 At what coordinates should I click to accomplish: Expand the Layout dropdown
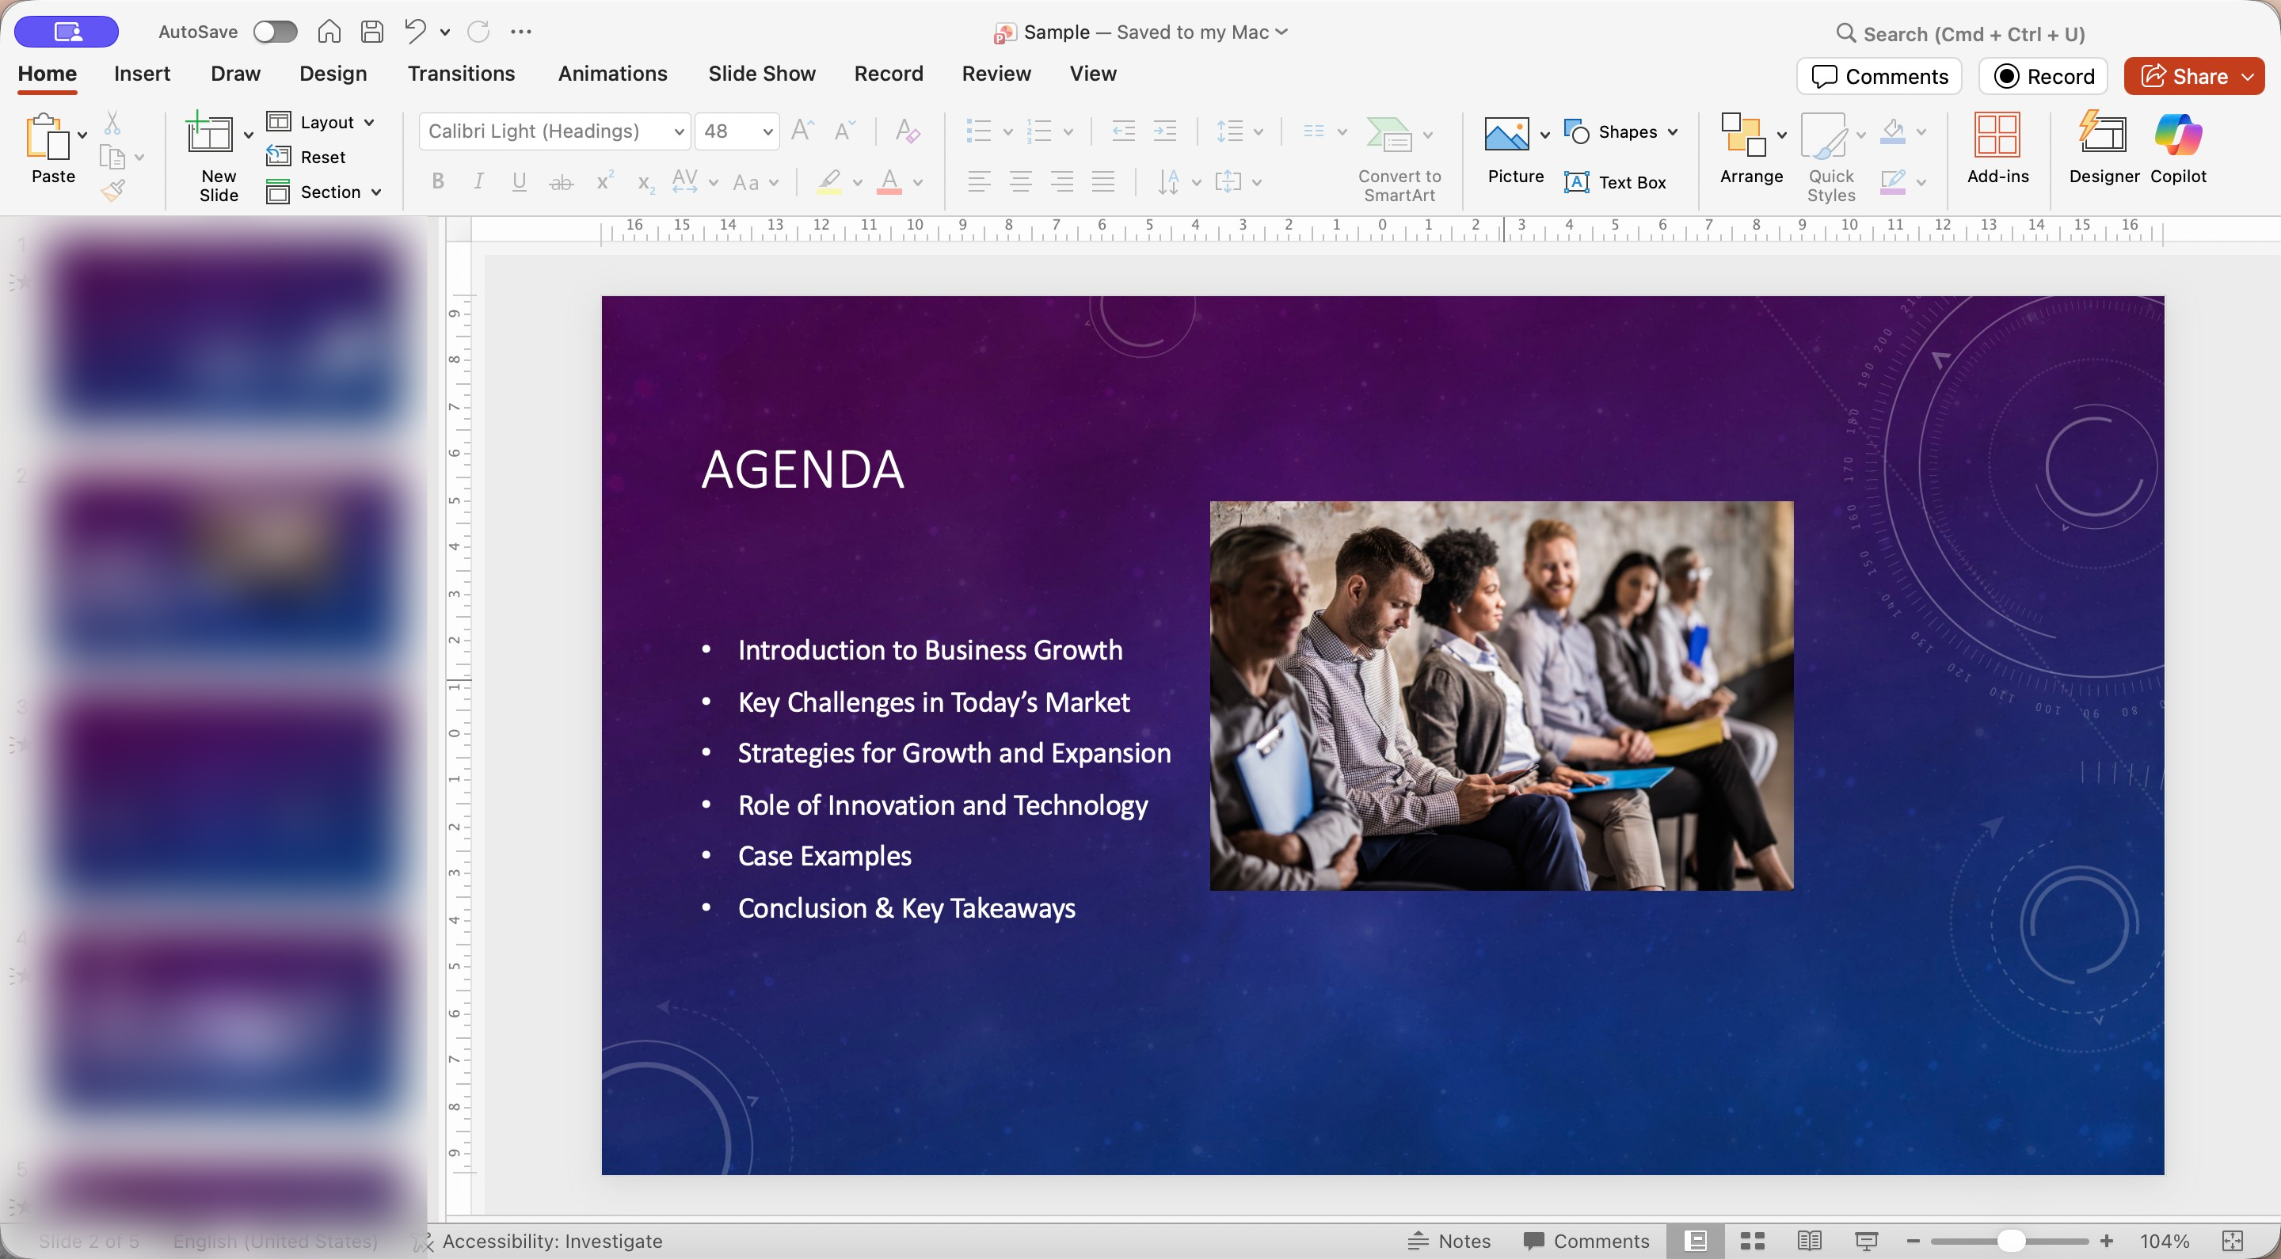pos(368,122)
